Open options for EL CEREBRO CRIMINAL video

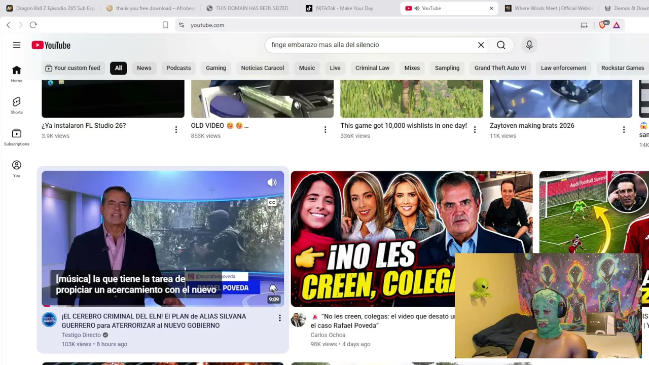pos(279,318)
